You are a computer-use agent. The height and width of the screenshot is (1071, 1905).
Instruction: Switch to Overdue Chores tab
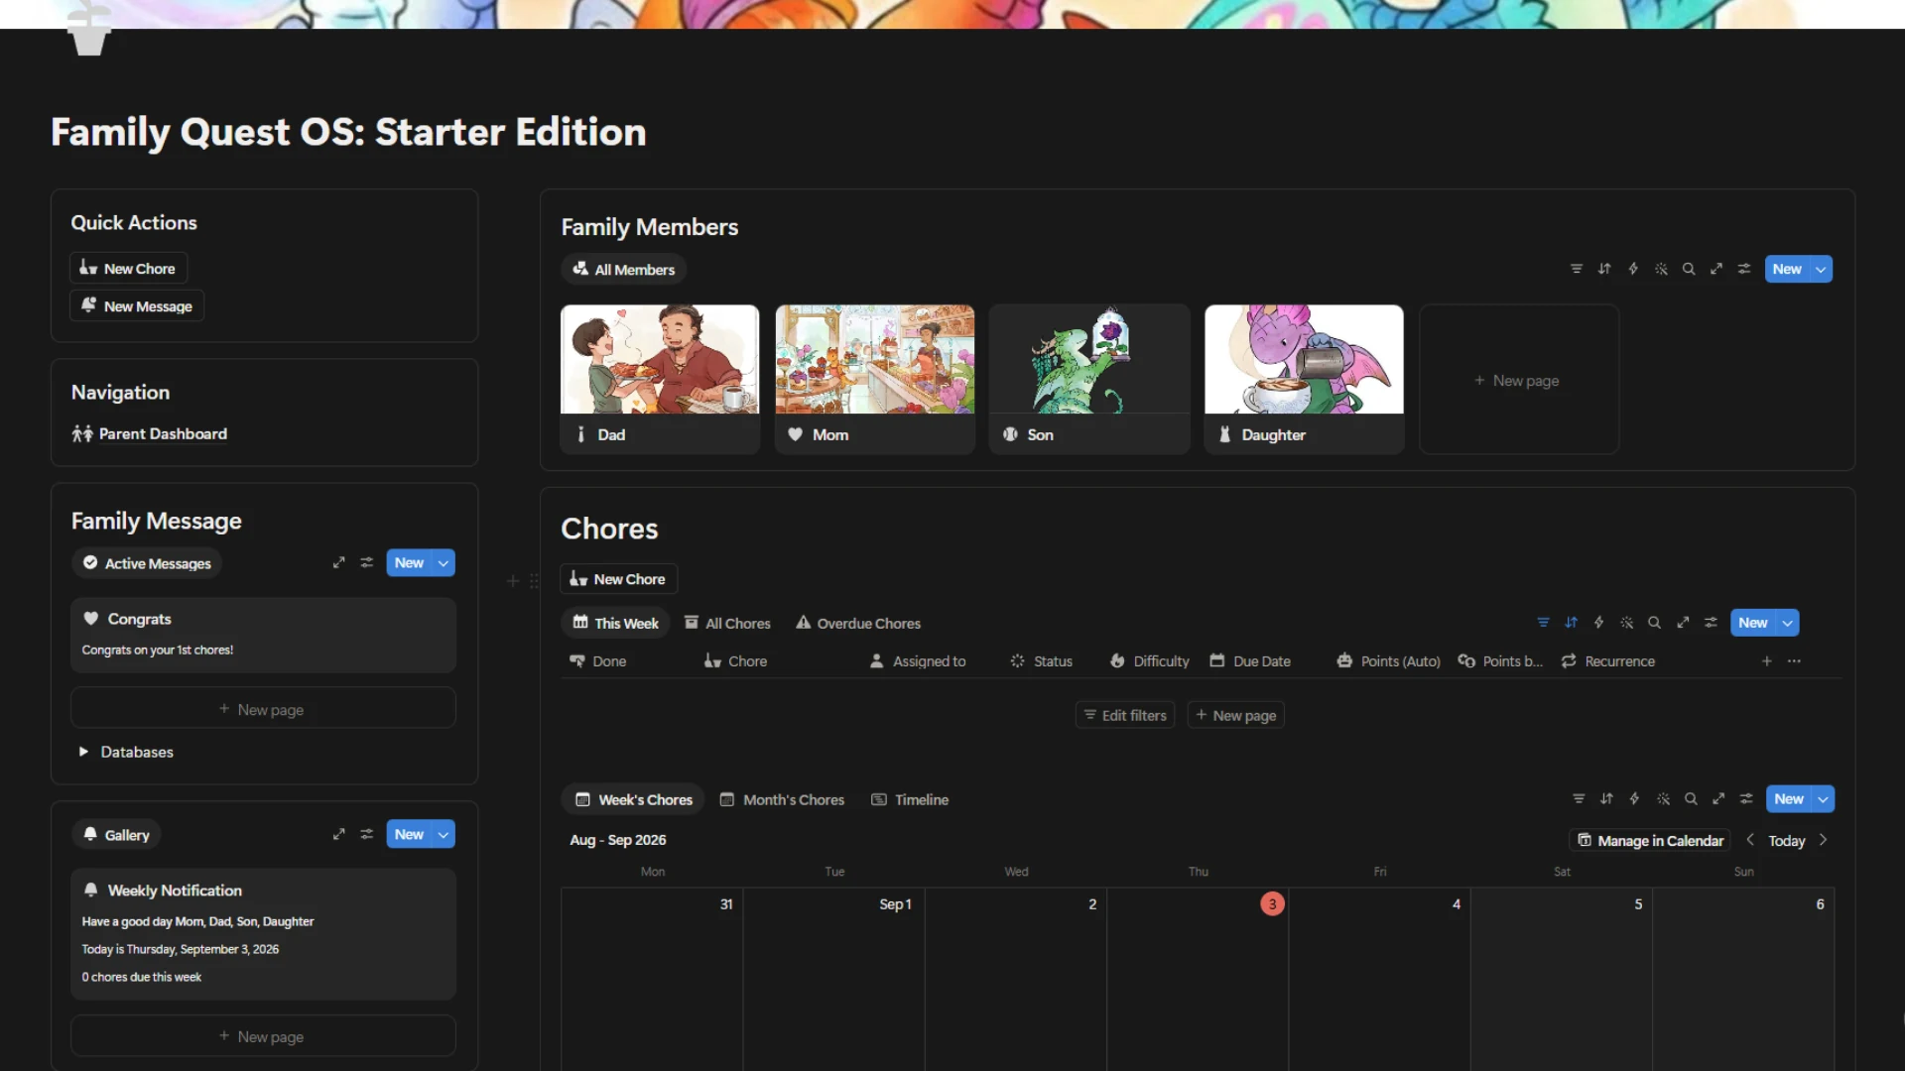(x=858, y=623)
